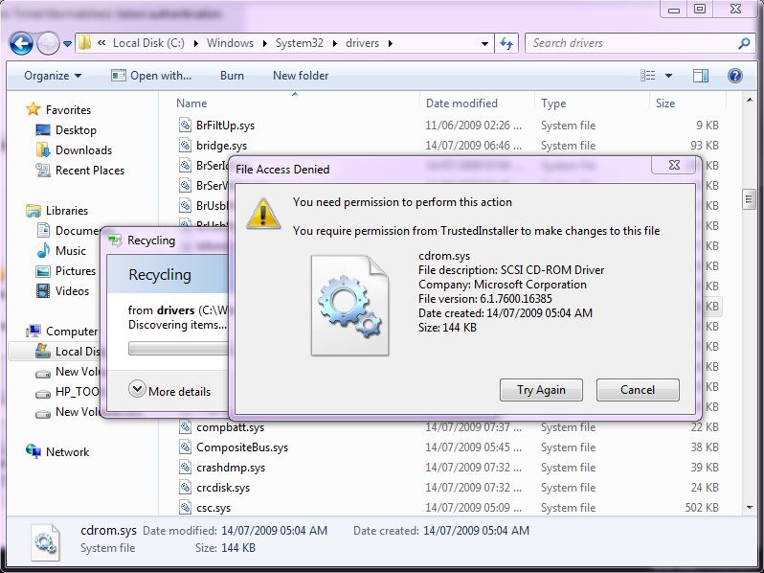This screenshot has width=764, height=573.
Task: Open Recent Places in Favorites
Action: click(90, 171)
